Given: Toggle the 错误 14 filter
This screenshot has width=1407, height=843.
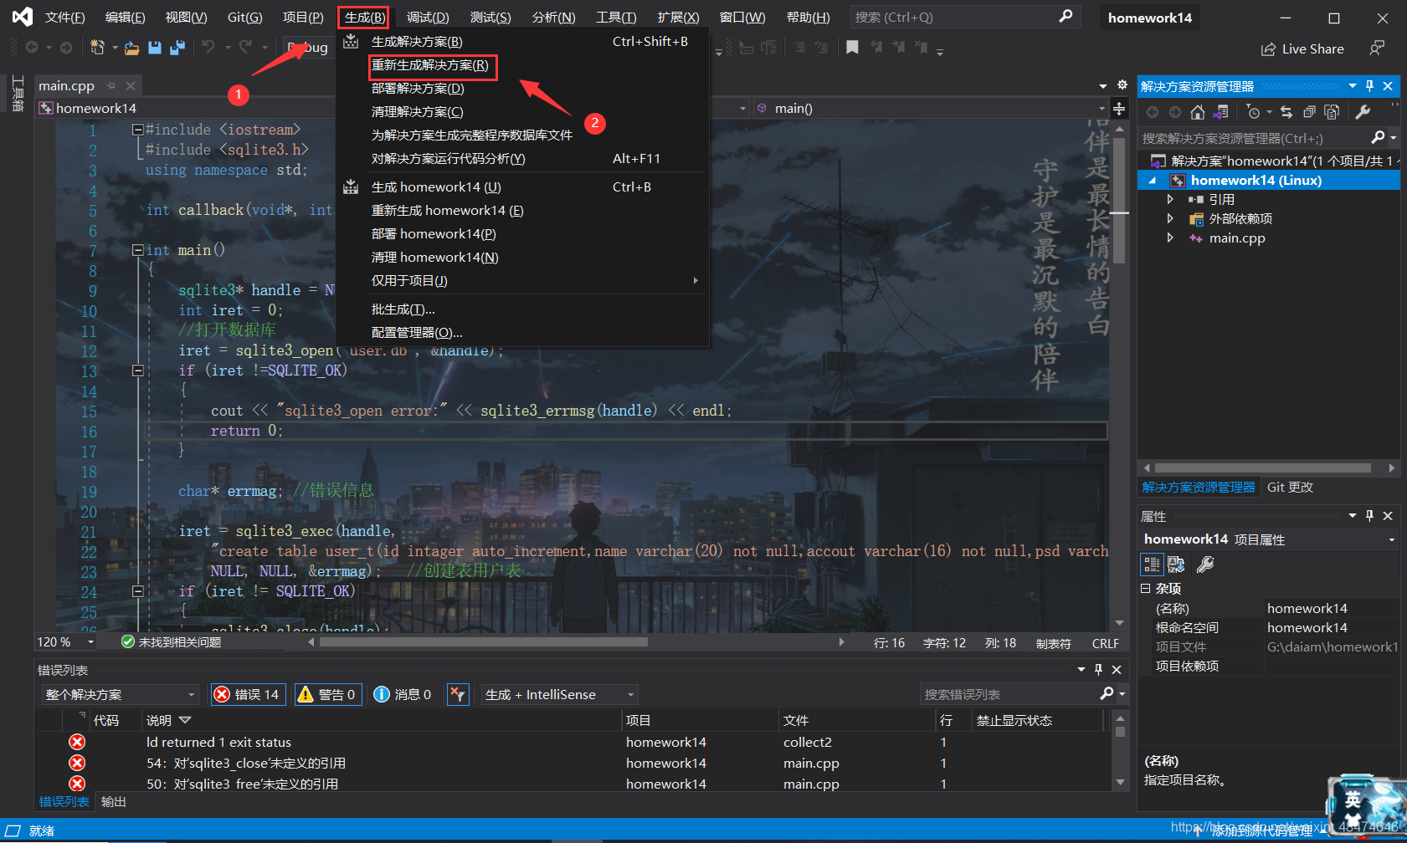Looking at the screenshot, I should (248, 694).
